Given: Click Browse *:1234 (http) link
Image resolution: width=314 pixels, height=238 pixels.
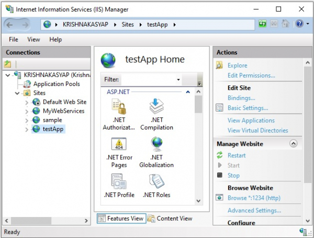Looking at the screenshot, I should [x=254, y=198].
